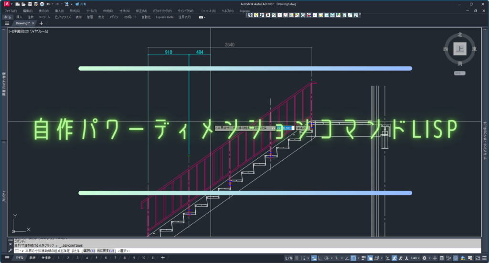Click the dynamic input distance field
Screen dimensions: 489x263
(x=288, y=128)
